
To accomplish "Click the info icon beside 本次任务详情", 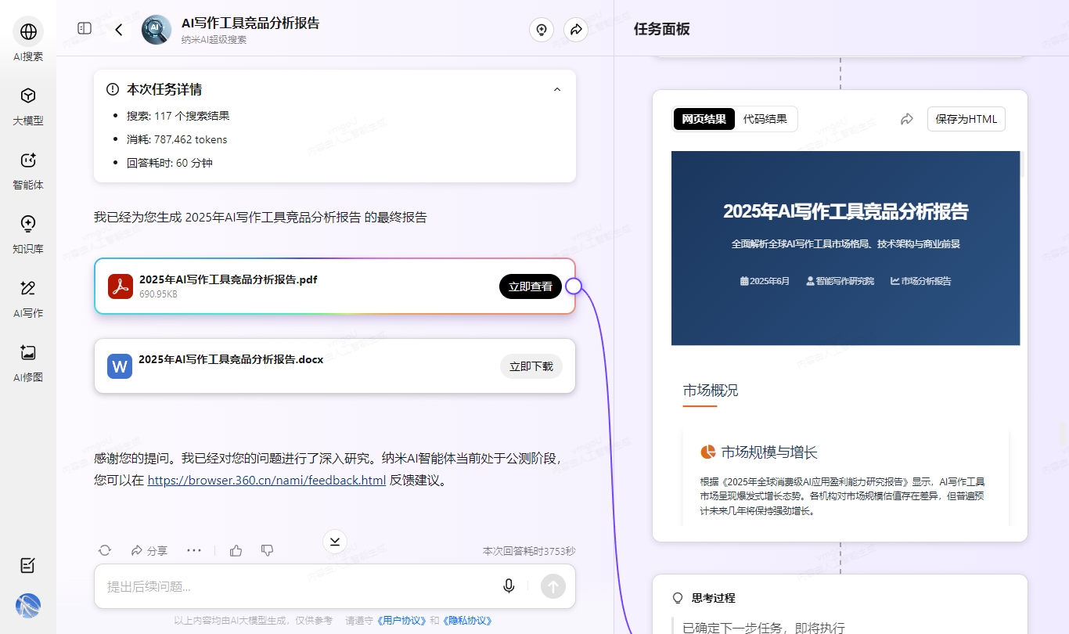I will click(113, 89).
